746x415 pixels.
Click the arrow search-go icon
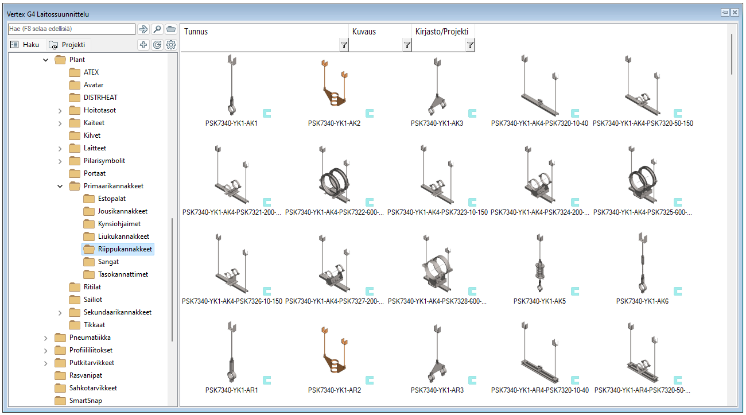point(143,29)
